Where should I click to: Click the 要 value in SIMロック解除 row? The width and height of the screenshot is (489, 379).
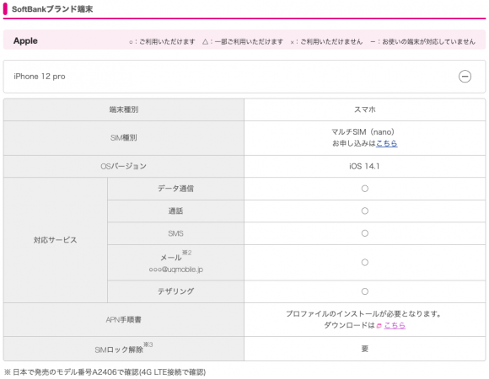364,349
